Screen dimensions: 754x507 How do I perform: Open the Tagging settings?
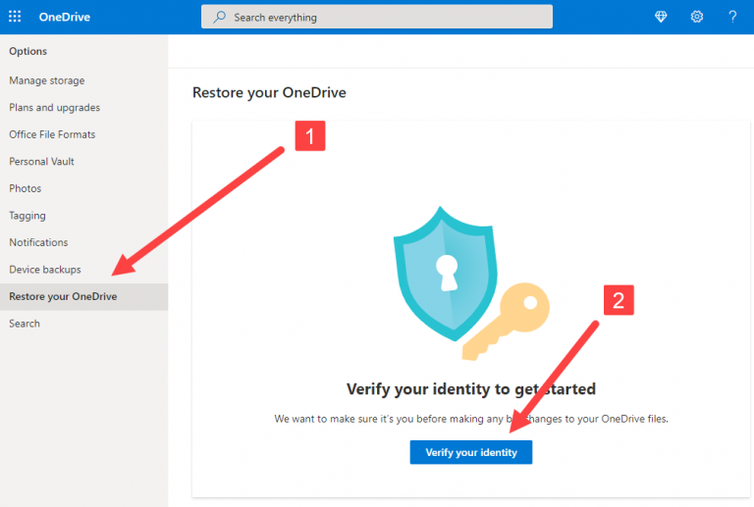pos(27,216)
